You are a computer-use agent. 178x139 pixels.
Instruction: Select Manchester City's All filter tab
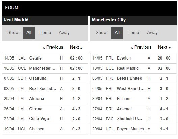pyautogui.click(x=117, y=33)
